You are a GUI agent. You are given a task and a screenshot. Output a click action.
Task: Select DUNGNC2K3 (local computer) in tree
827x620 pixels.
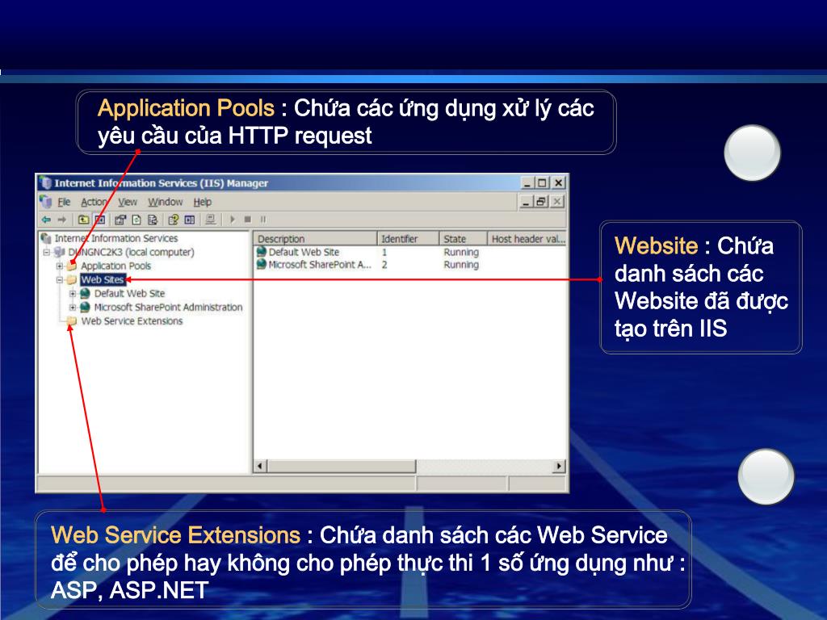(x=131, y=252)
